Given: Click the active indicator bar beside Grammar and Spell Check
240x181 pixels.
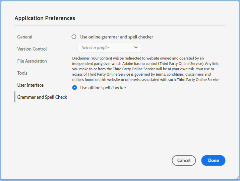Looking at the screenshot, I should [15, 97].
